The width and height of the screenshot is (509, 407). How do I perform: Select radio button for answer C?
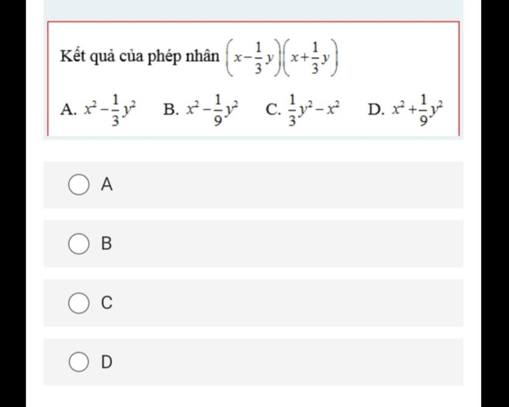pyautogui.click(x=79, y=303)
